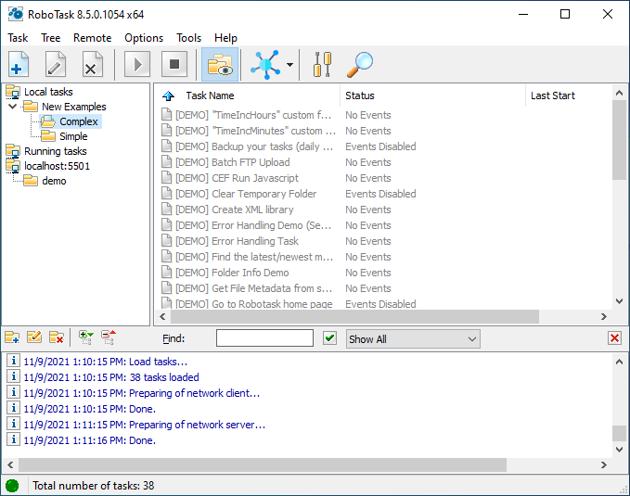Open the settings tools icon

[x=323, y=64]
